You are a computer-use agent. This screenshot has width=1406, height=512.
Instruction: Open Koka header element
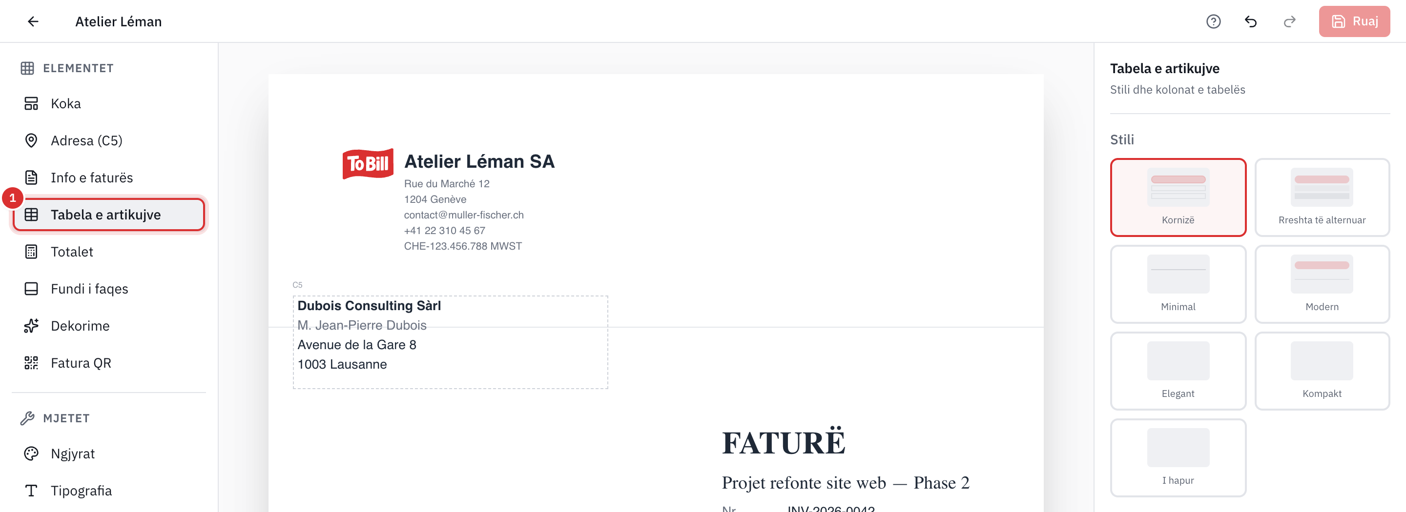click(x=108, y=103)
